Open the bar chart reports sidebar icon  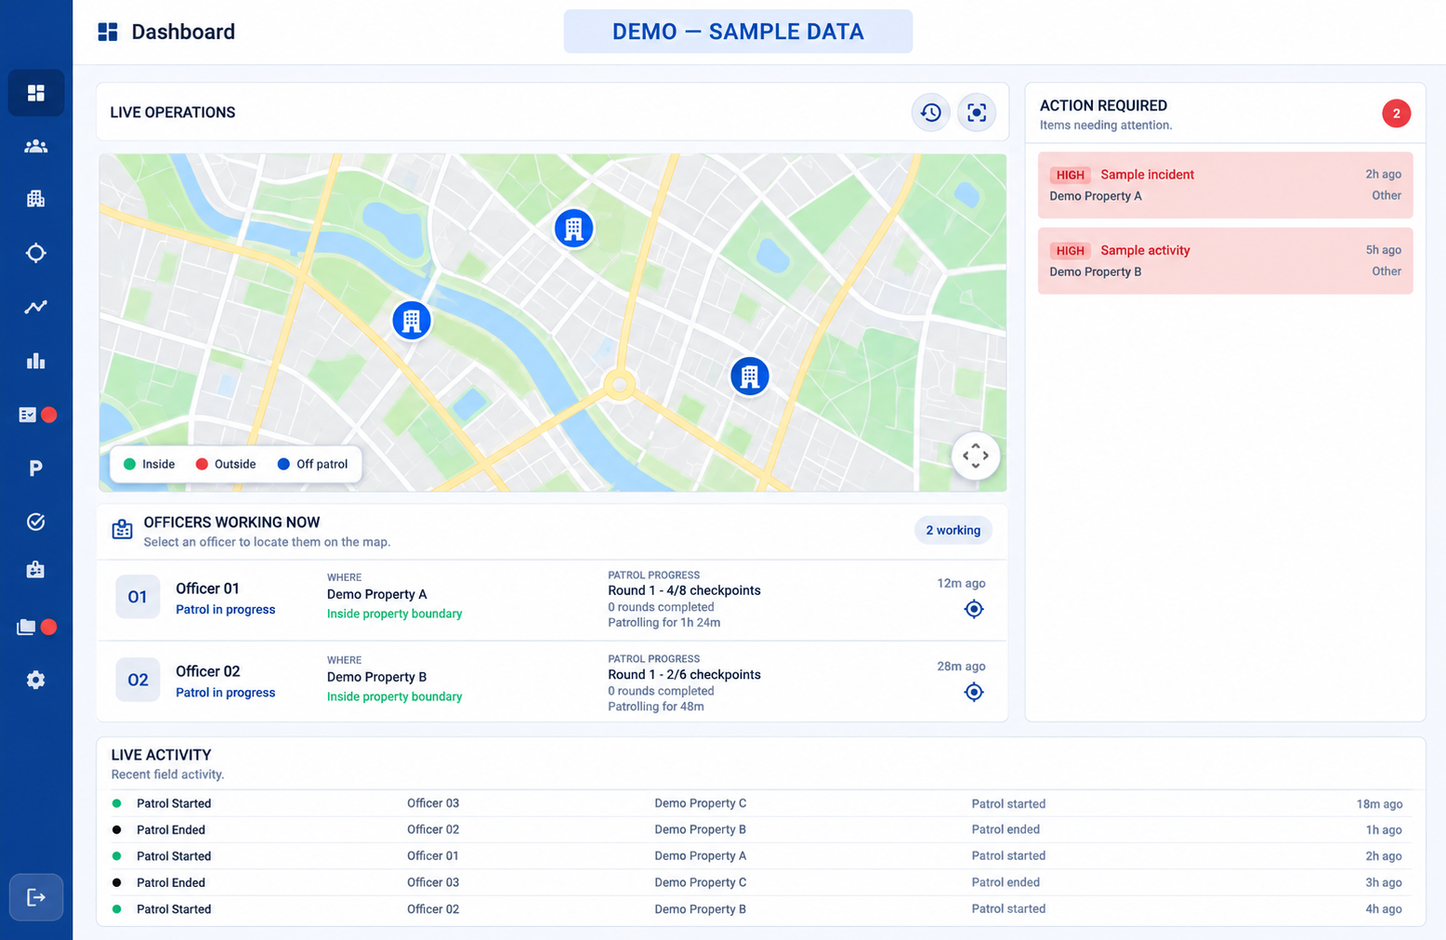36,361
